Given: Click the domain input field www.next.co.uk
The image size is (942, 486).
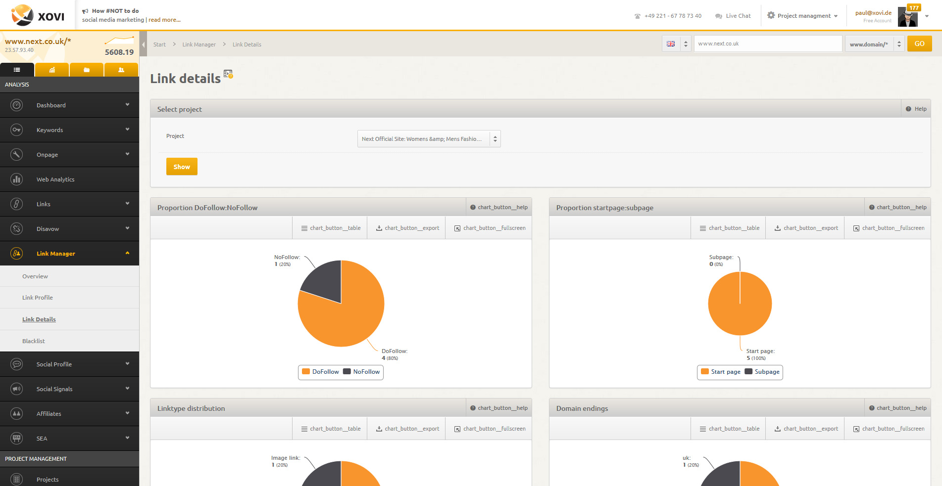Looking at the screenshot, I should click(x=768, y=44).
